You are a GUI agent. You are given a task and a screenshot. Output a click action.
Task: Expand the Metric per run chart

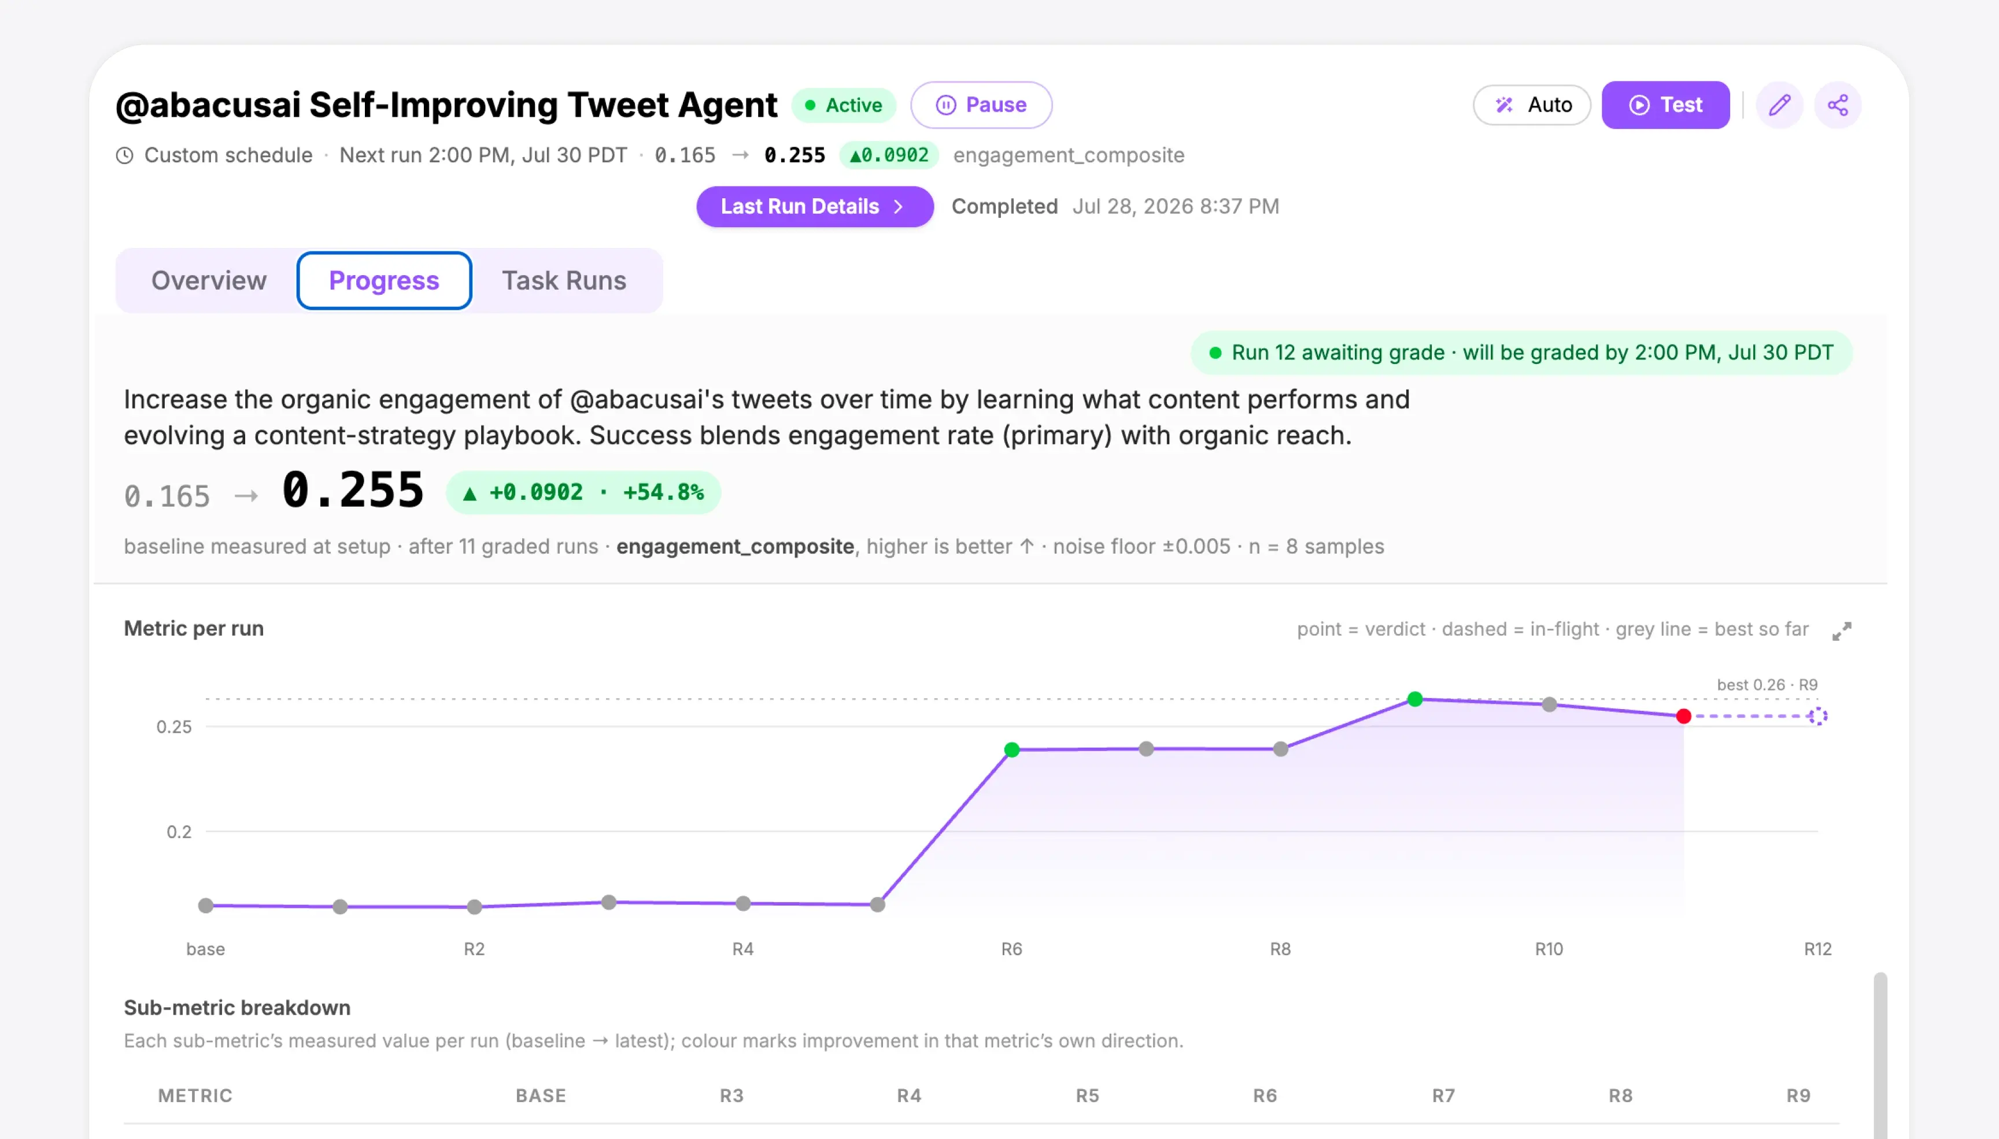point(1842,630)
